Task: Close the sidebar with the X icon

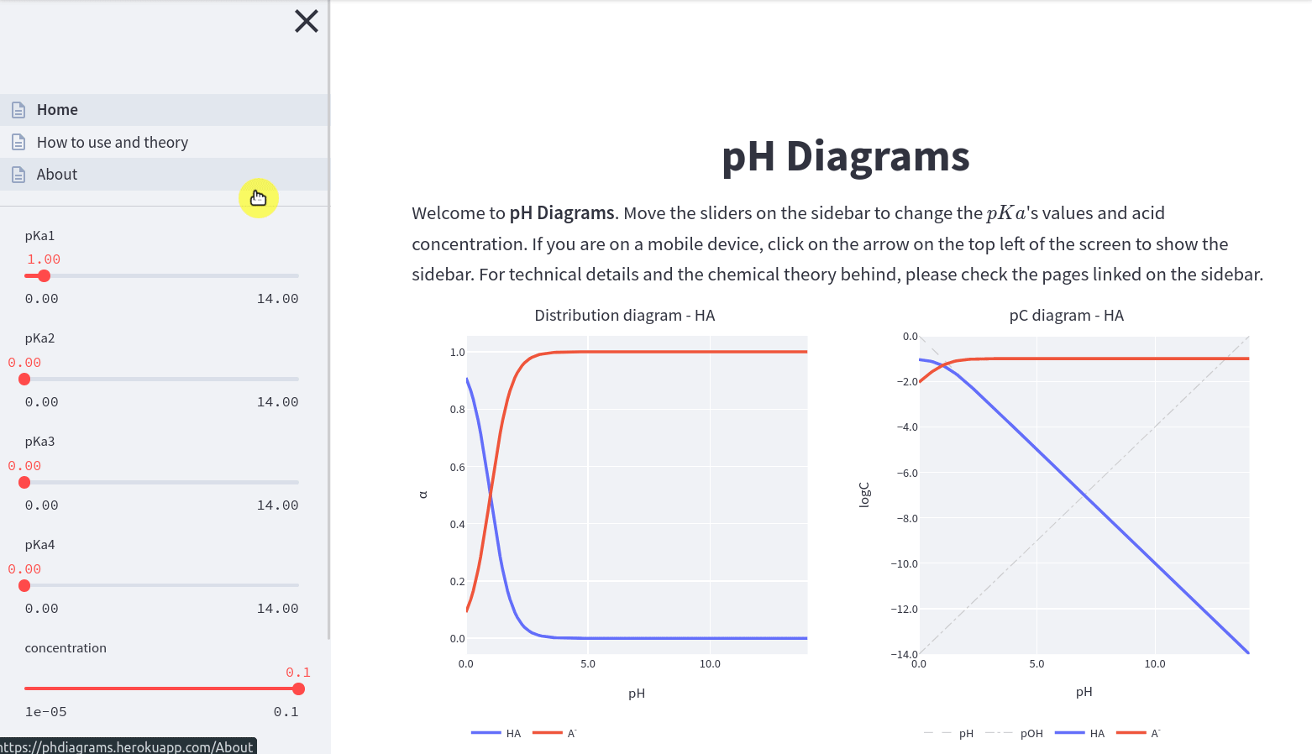Action: (x=307, y=21)
